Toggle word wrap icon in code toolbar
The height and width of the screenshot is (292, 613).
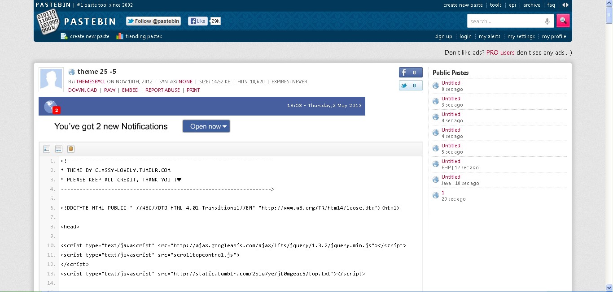click(59, 149)
